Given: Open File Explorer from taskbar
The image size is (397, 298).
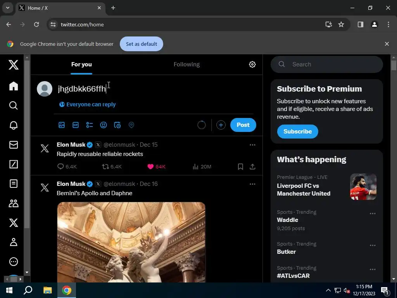Looking at the screenshot, I should tap(47, 290).
